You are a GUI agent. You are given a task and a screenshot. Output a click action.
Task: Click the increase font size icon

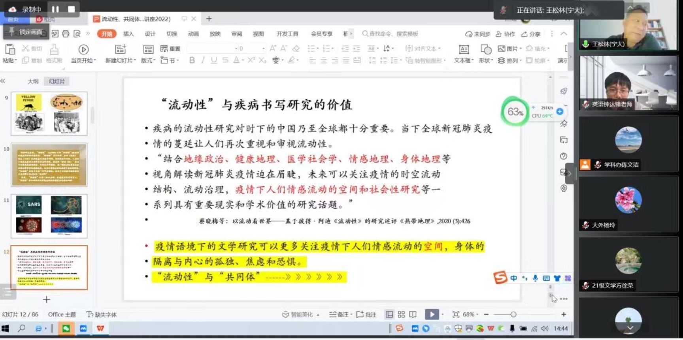coord(273,48)
